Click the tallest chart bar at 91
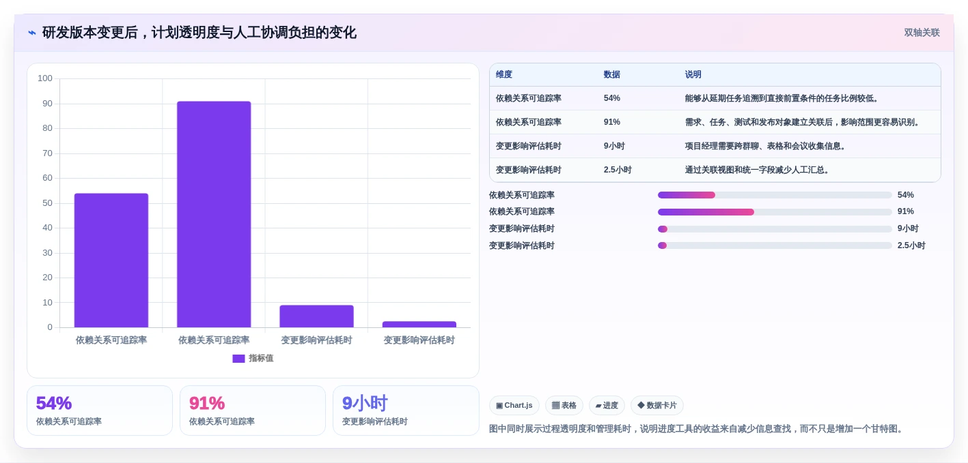This screenshot has width=968, height=463. (x=214, y=214)
